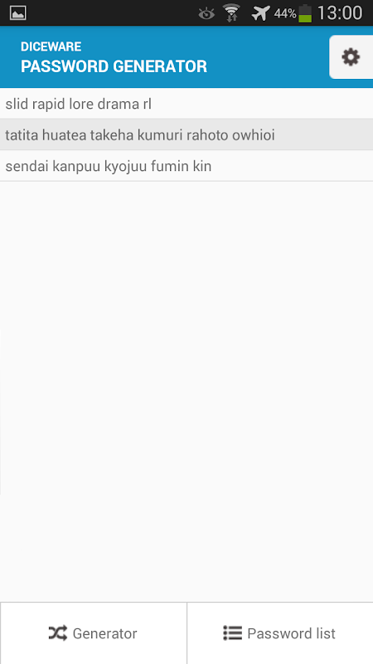Viewport: 373px width, 664px height.
Task: Select the highlighted 'tatita huatea takeha' password
Action: tap(186, 134)
